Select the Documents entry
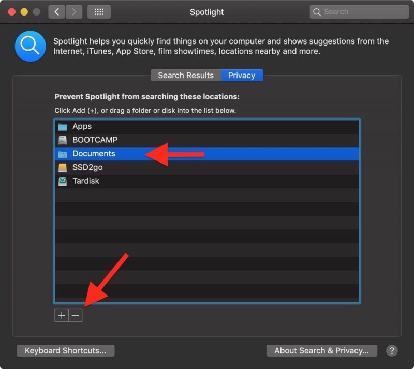414x369 pixels. click(x=94, y=154)
